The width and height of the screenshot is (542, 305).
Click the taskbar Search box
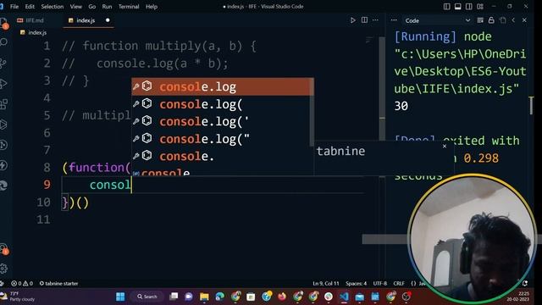pos(147,297)
